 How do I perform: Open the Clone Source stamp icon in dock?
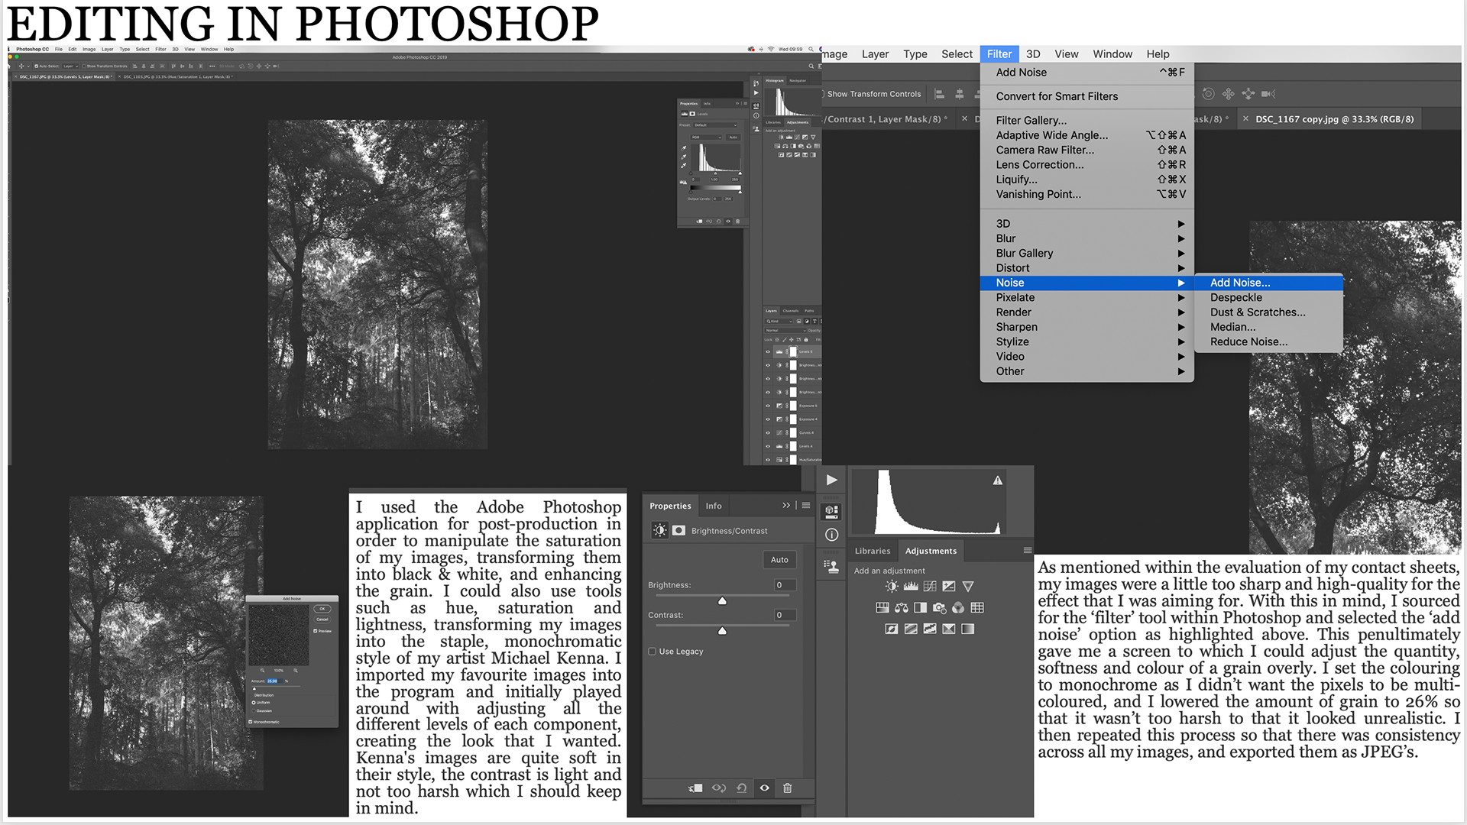(x=832, y=566)
